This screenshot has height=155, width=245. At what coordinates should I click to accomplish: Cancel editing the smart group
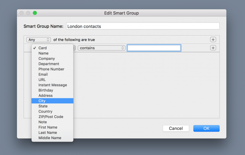click(176, 128)
